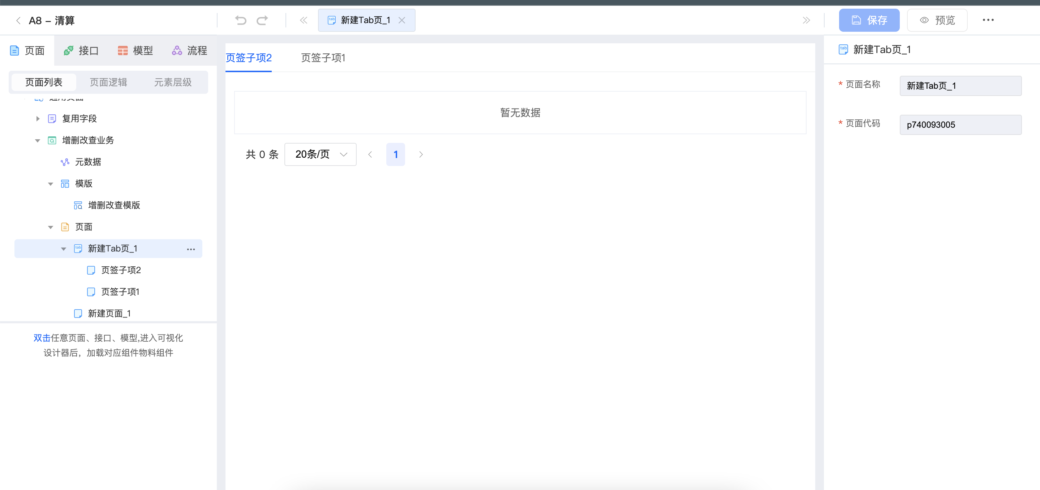Go to previous page in pagination
Screen dimensions: 1040x490
click(370, 154)
